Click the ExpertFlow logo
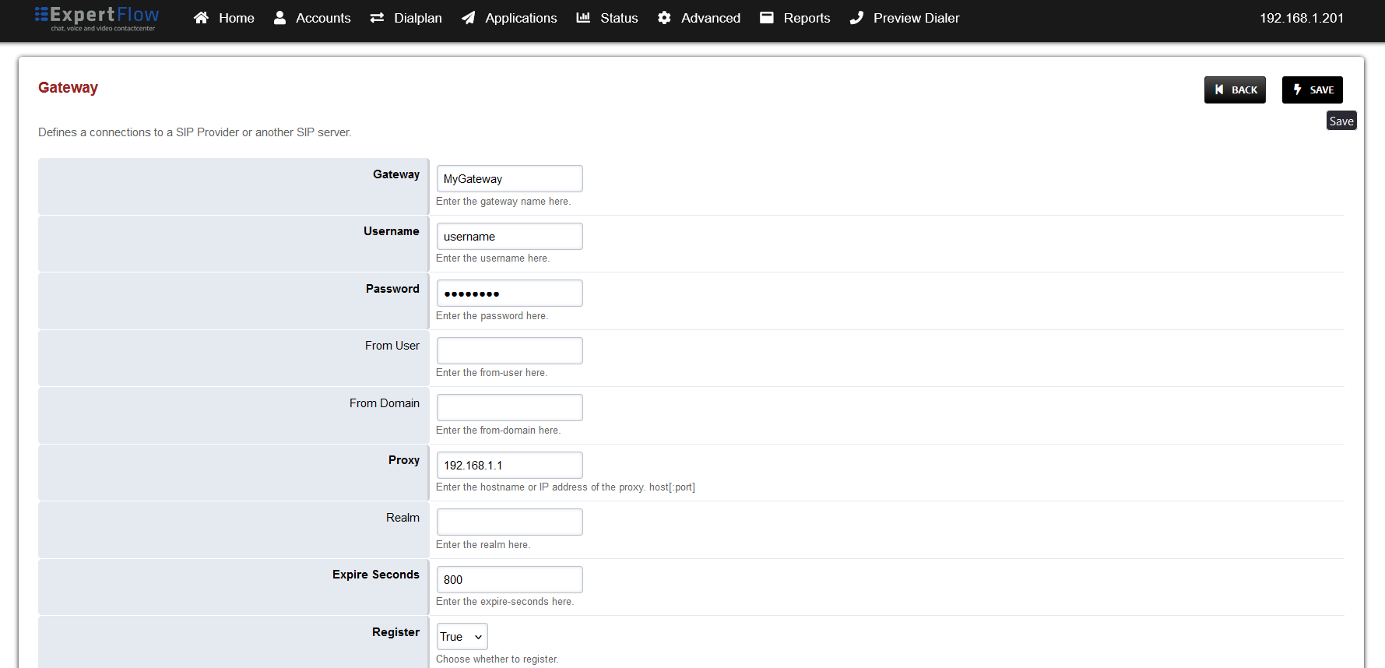Viewport: 1385px width, 668px height. 97,18
